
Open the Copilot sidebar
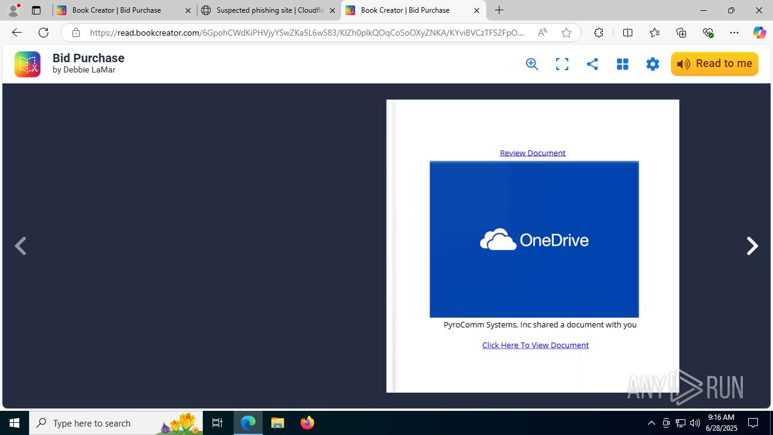[759, 33]
